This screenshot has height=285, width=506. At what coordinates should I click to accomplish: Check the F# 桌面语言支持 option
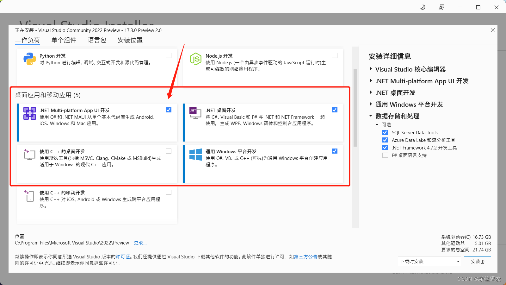pyautogui.click(x=385, y=155)
